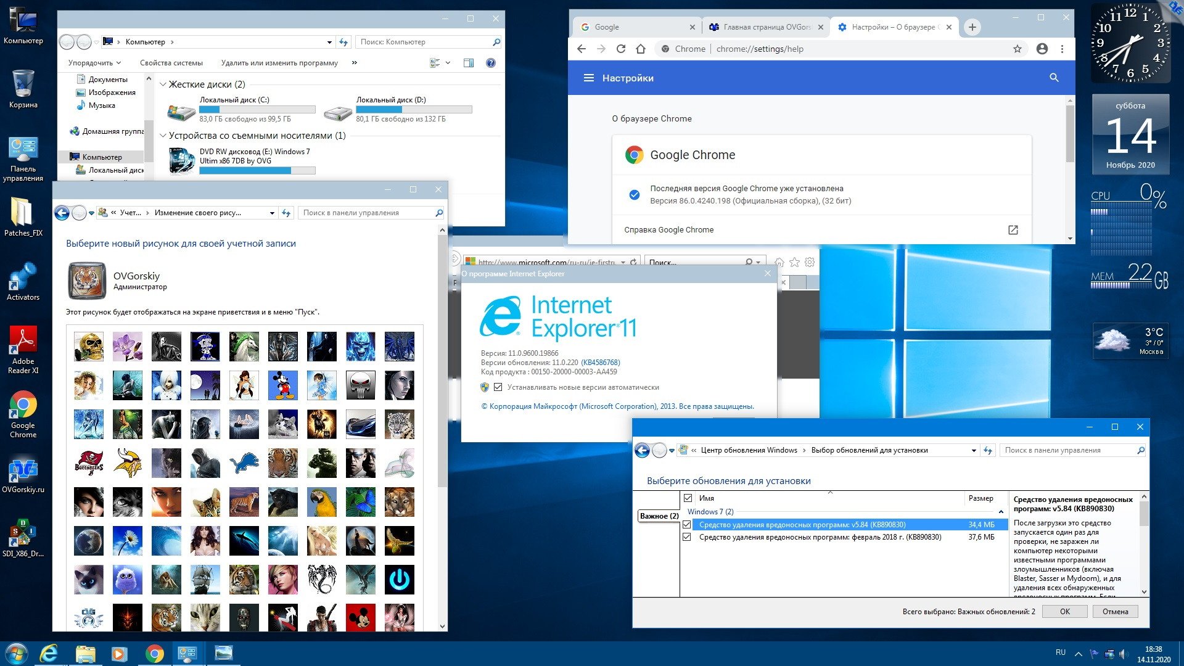
Task: Open Chrome three-dot menu
Action: pyautogui.click(x=1062, y=49)
